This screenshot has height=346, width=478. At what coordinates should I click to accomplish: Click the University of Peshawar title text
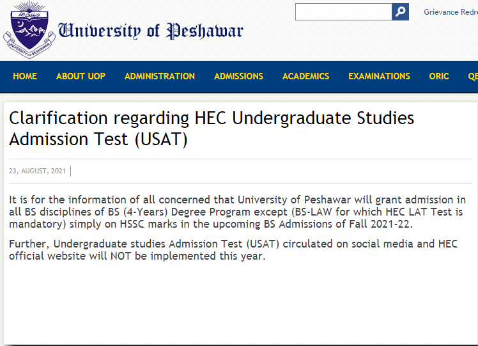[x=151, y=31]
